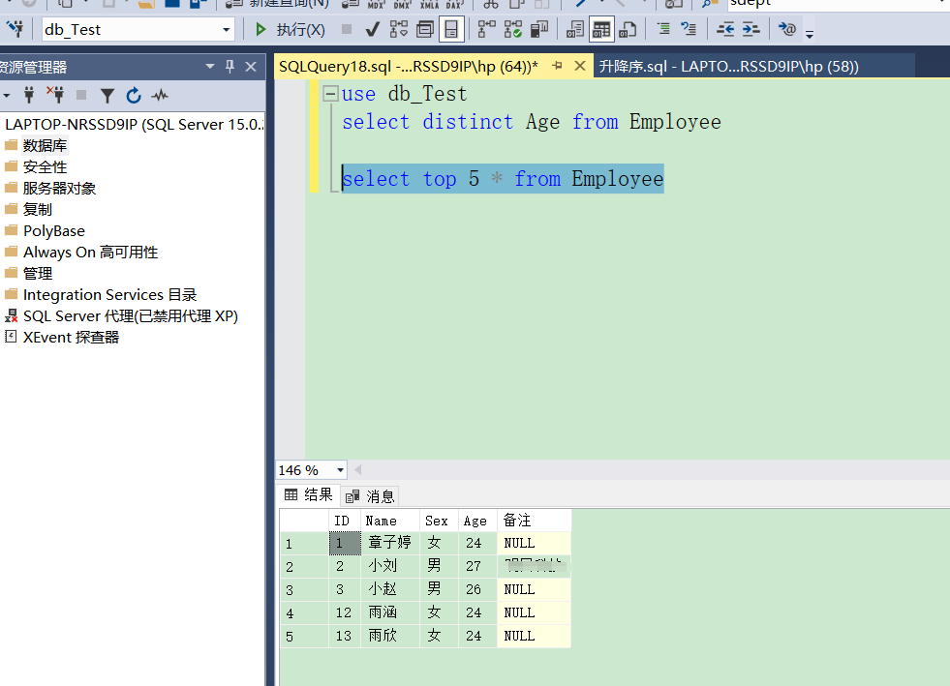Select the 管理 folder

click(x=38, y=273)
